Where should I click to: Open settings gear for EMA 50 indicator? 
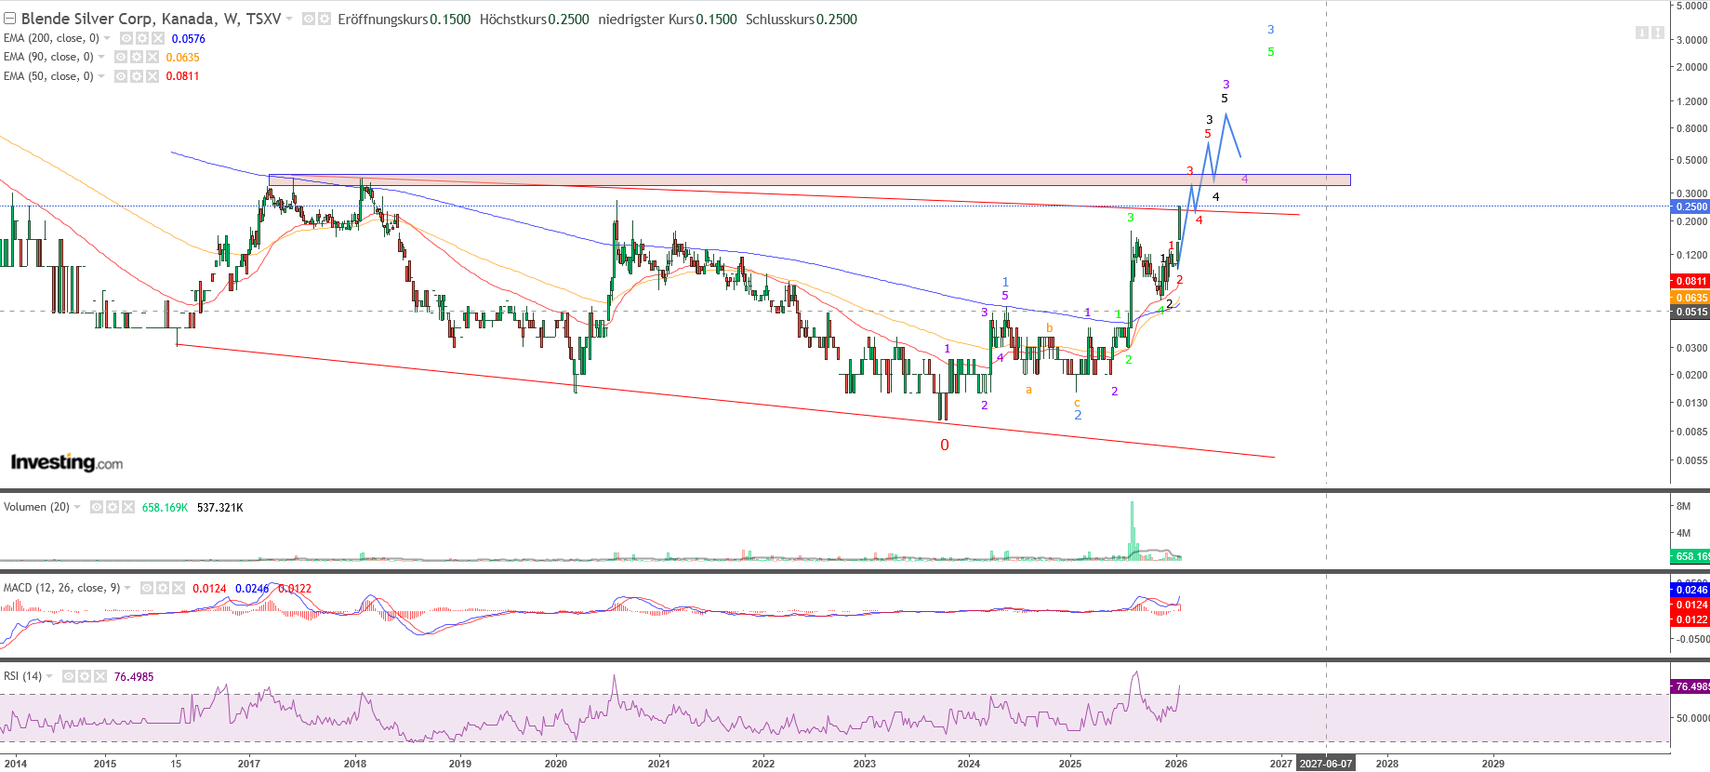click(137, 76)
